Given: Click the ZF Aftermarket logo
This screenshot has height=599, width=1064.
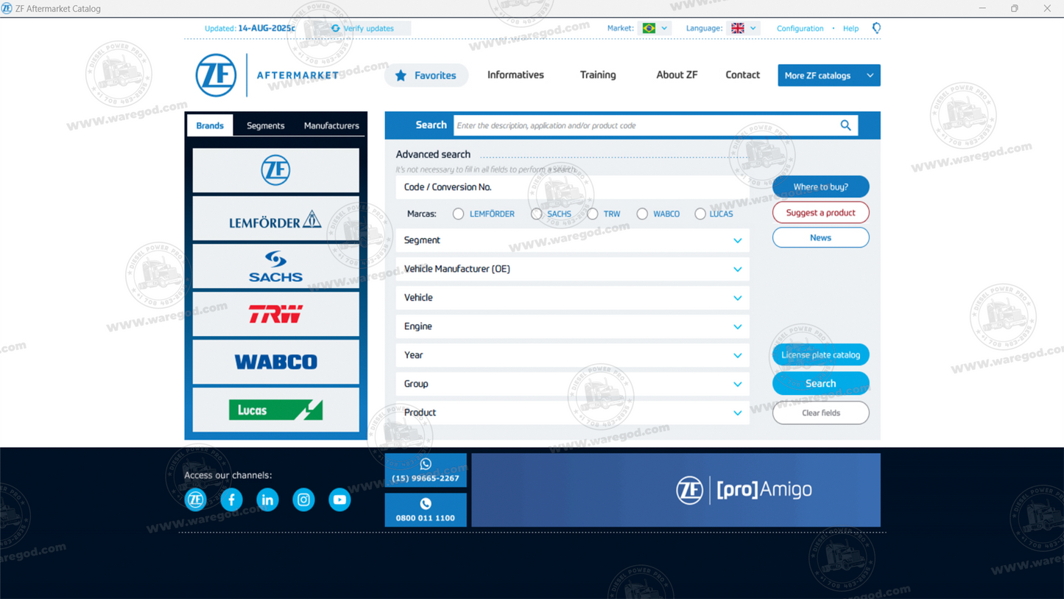Looking at the screenshot, I should pos(267,75).
